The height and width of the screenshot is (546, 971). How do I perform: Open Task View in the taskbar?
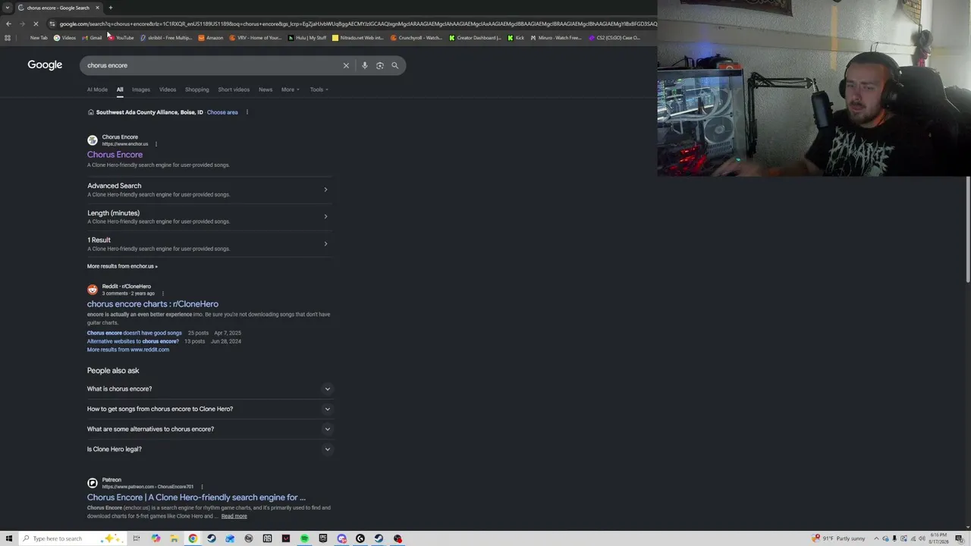[x=137, y=538]
